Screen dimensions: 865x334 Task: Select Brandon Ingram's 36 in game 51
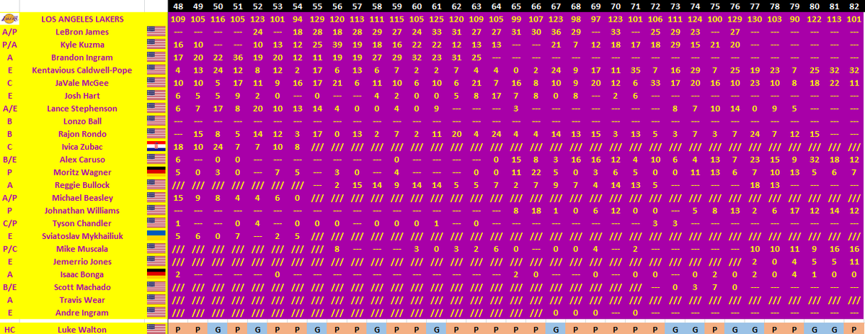pos(238,58)
